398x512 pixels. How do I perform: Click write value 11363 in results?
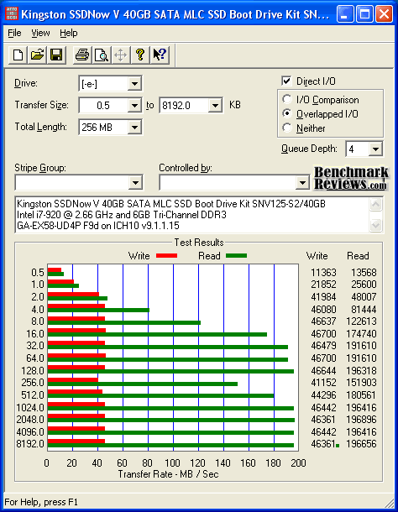tap(323, 272)
